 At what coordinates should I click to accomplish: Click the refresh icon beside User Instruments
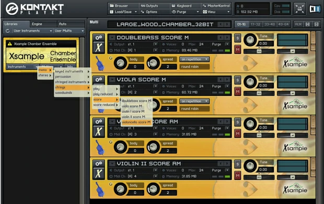(8, 31)
